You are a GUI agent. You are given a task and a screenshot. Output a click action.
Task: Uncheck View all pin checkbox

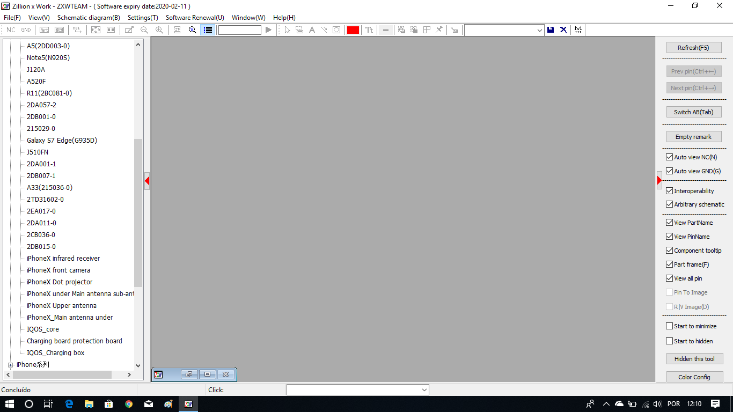[669, 278]
